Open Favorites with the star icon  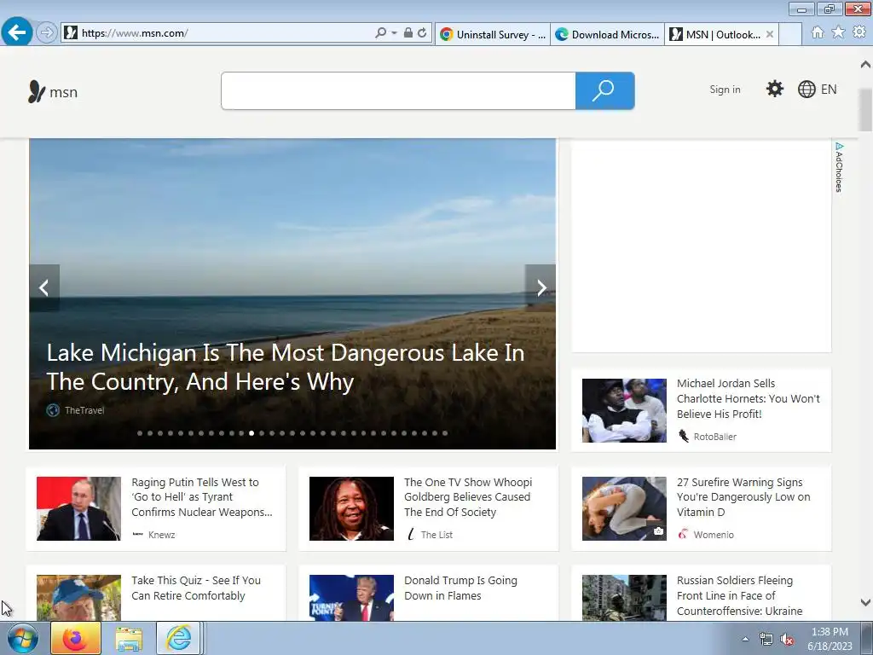tap(838, 32)
